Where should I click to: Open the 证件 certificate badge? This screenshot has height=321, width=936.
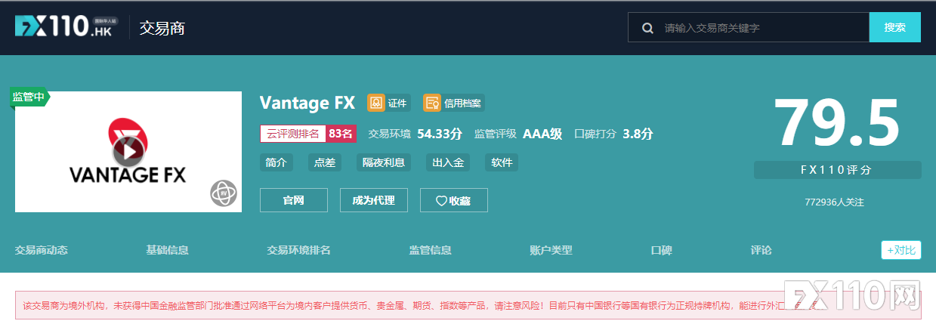click(x=389, y=103)
